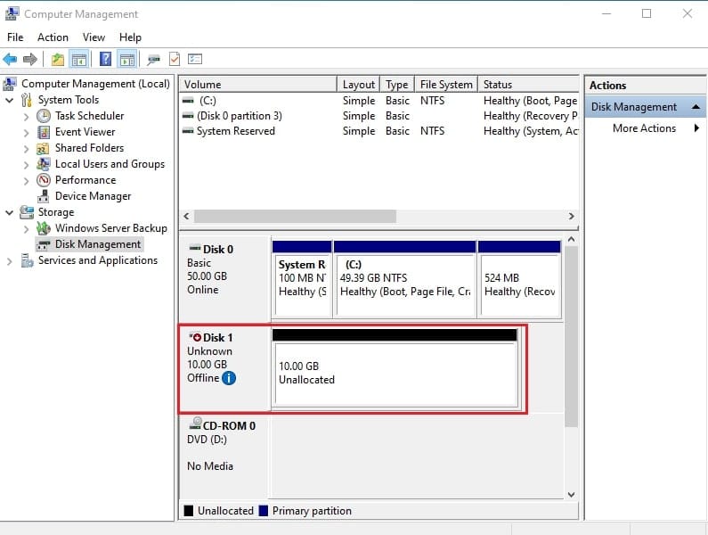Image resolution: width=708 pixels, height=535 pixels.
Task: Toggle the Show/Hide Console Tree icon
Action: tap(79, 59)
